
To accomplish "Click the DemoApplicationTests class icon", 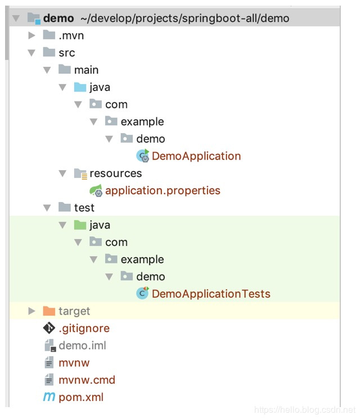I will click(142, 294).
